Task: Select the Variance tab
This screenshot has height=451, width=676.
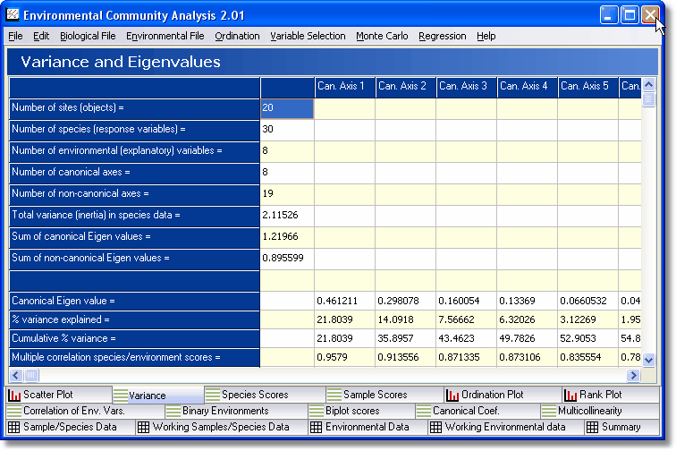Action: click(157, 396)
